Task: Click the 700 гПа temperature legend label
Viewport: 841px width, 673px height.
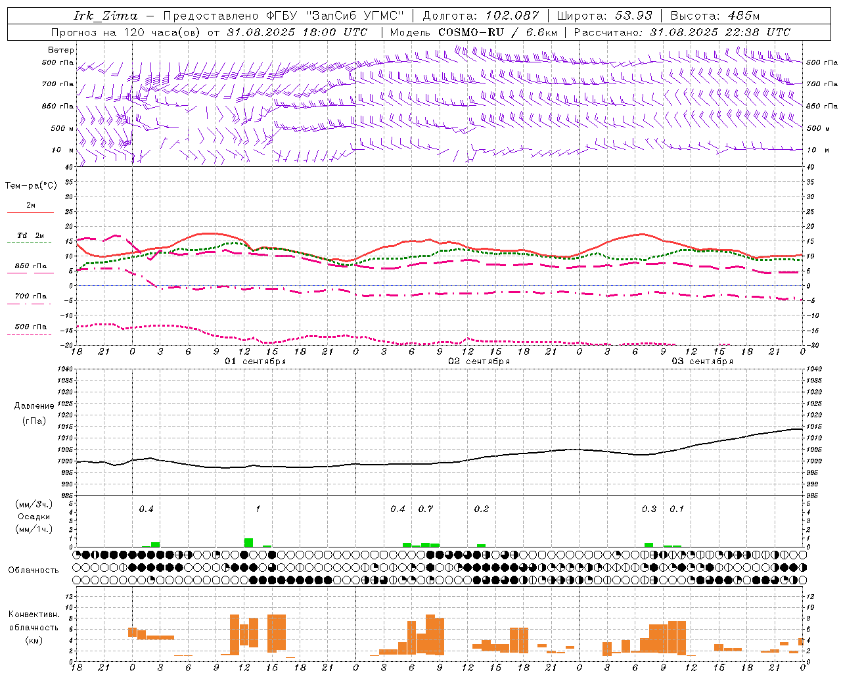Action: pos(31,296)
